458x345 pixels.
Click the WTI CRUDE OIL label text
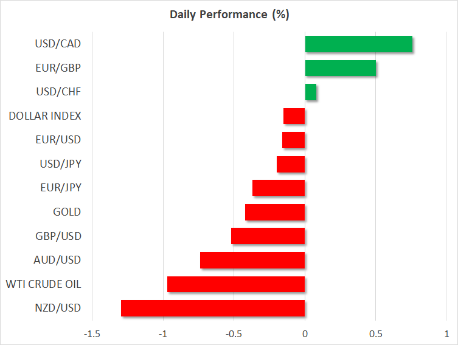click(x=43, y=284)
